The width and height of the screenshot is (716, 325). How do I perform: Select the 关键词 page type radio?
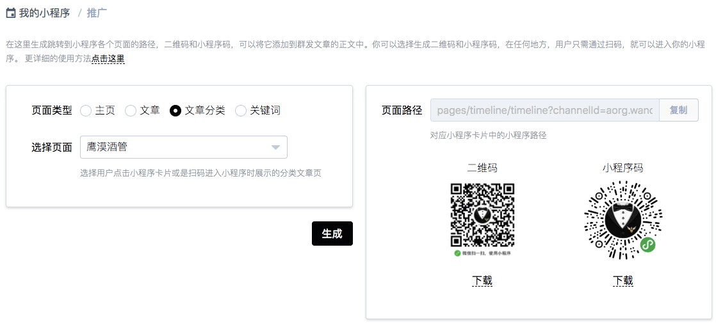tap(241, 111)
